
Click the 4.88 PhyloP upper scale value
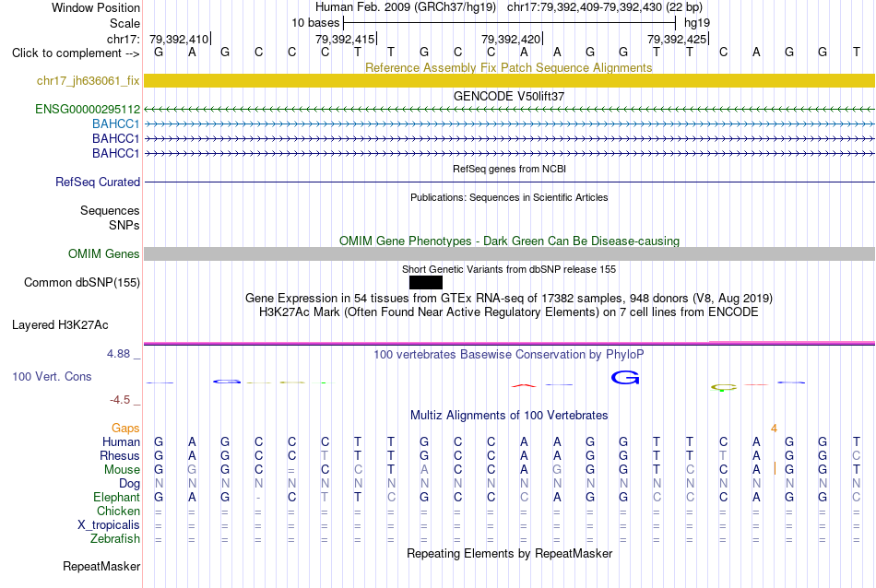click(x=118, y=354)
